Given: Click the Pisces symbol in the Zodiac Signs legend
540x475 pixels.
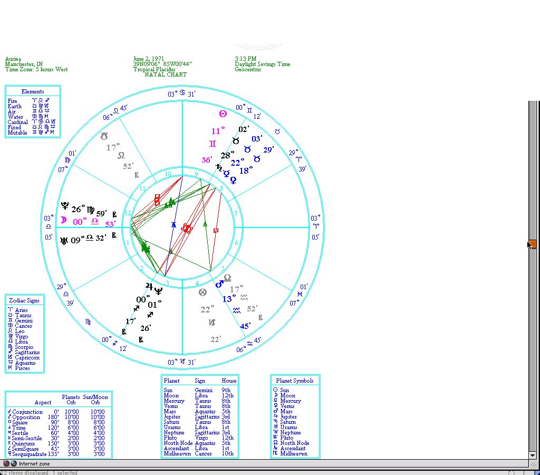Looking at the screenshot, I should [x=11, y=368].
